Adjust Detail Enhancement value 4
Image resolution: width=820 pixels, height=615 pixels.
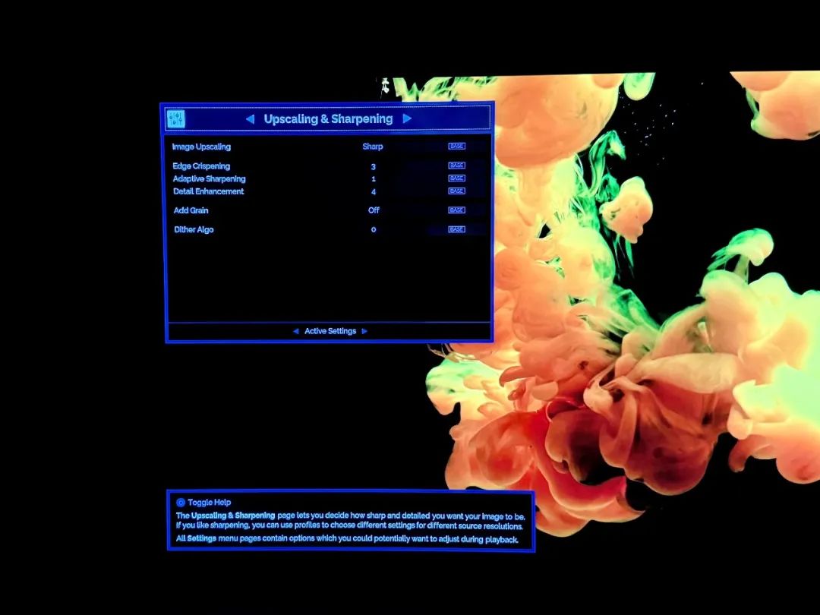tap(374, 192)
